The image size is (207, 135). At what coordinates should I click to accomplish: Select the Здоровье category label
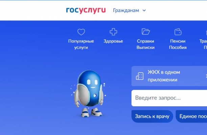tap(113, 41)
